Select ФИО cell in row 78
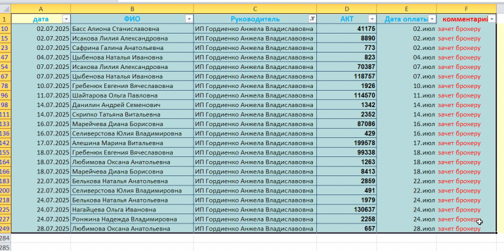The image size is (504, 251). pyautogui.click(x=132, y=86)
